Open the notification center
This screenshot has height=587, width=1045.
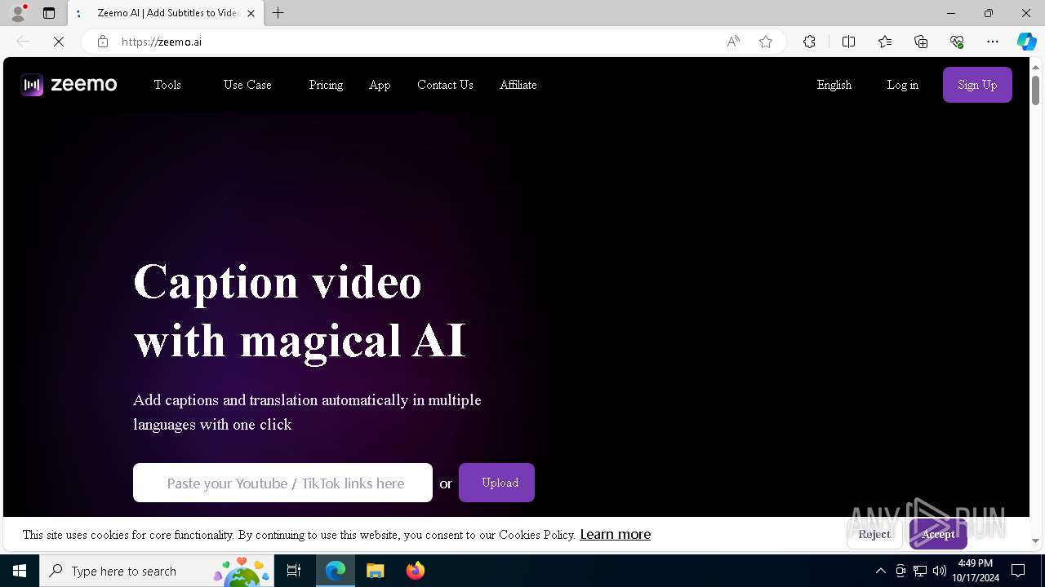(1018, 571)
